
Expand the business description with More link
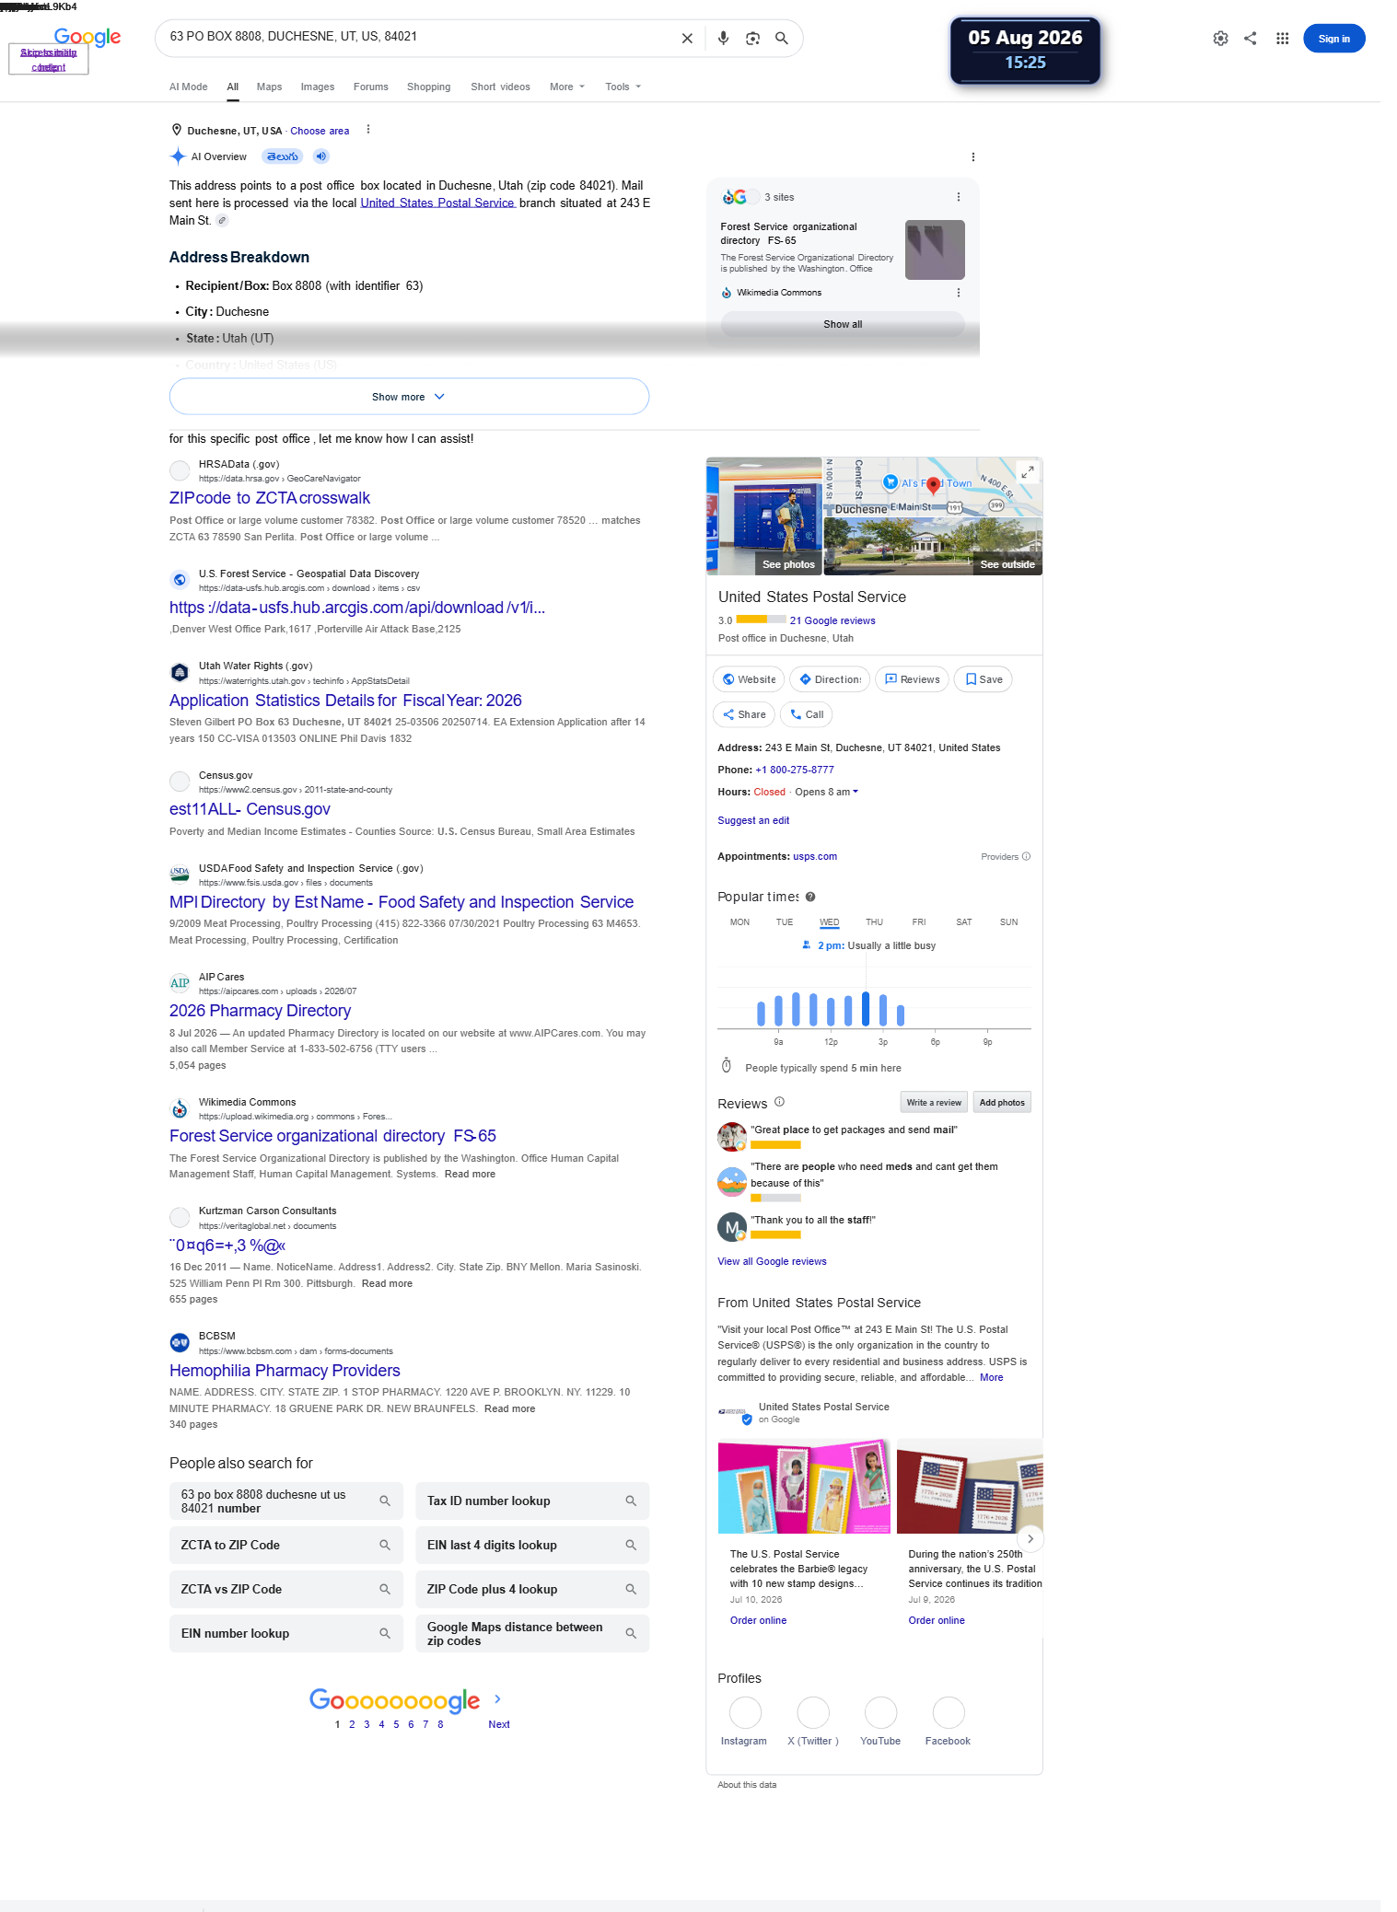pyautogui.click(x=991, y=1378)
